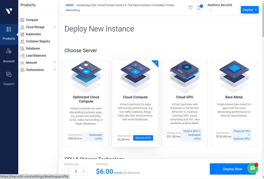Open the Support chat-bubble icon

click(9, 74)
